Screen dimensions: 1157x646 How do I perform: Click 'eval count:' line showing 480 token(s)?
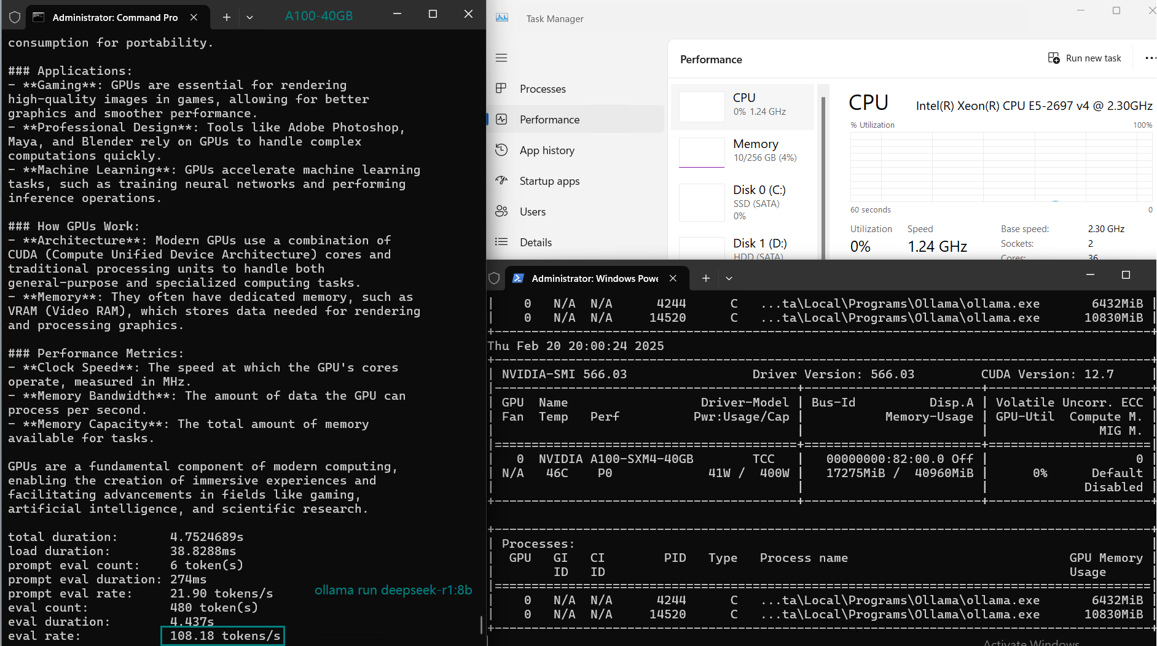tap(133, 607)
